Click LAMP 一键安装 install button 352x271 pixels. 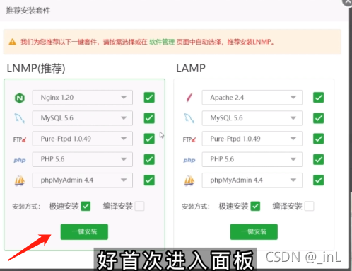(x=254, y=232)
